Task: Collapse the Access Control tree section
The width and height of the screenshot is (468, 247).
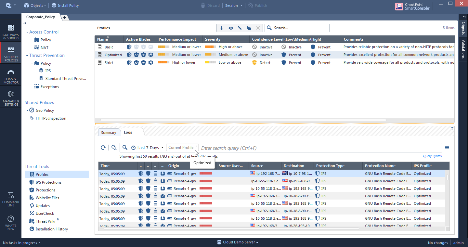Action: pyautogui.click(x=27, y=32)
